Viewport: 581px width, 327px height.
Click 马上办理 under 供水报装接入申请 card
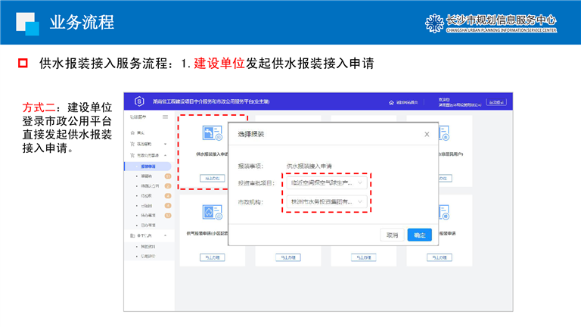pyautogui.click(x=212, y=179)
